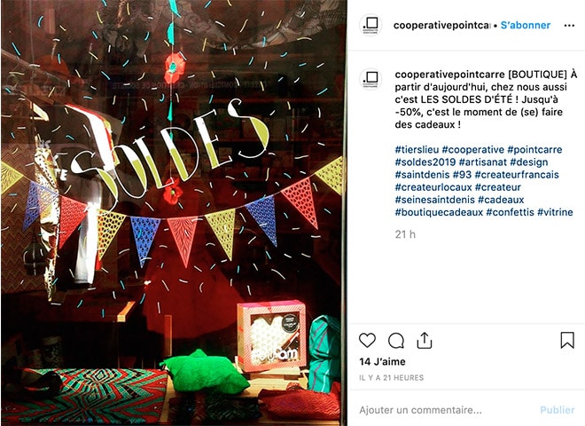This screenshot has height=426, width=585.
Task: Open comments via the speech bubble icon
Action: 396,341
